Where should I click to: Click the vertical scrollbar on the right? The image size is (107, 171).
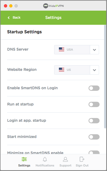(x=105, y=77)
